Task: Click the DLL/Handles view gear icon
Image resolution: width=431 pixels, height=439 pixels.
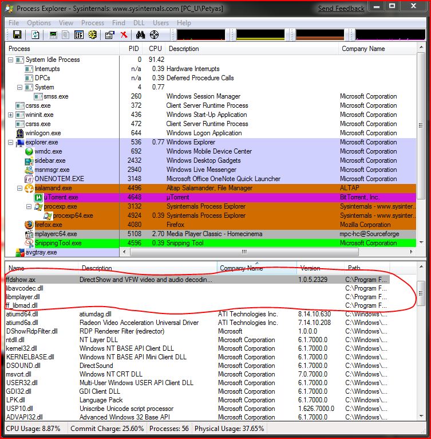Action: point(93,35)
